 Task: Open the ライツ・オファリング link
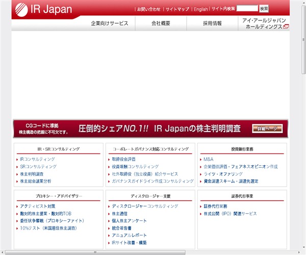pyautogui.click(x=223, y=174)
